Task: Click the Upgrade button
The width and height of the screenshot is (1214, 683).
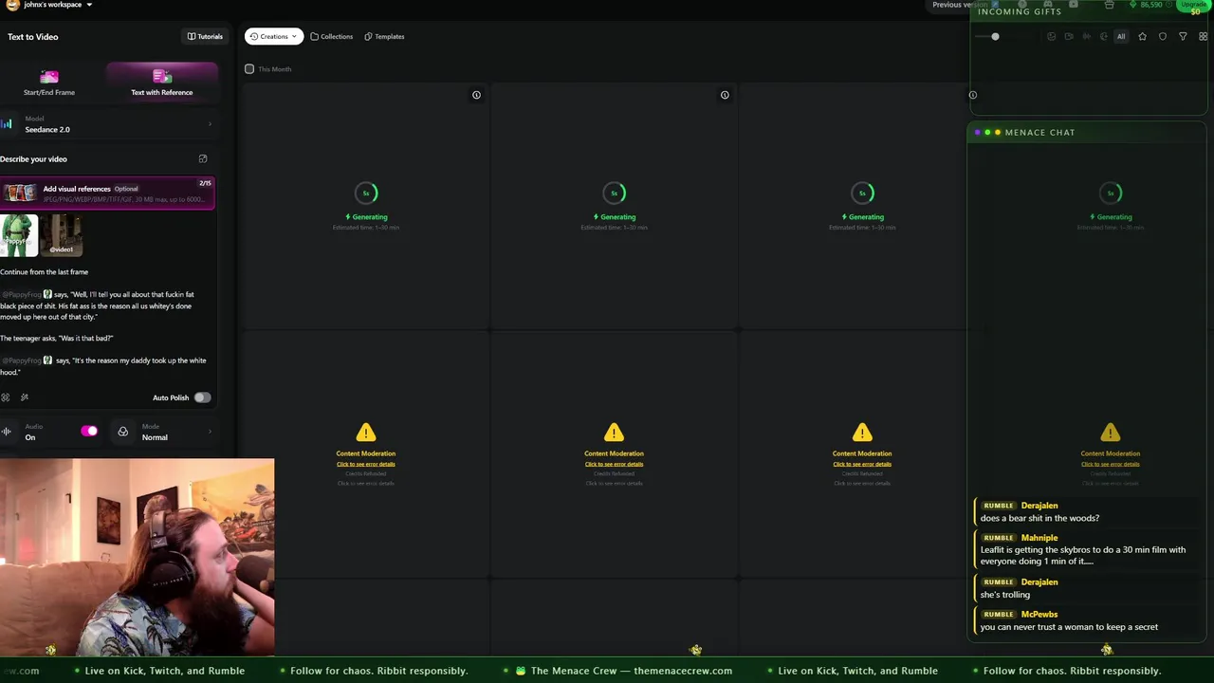Action: point(1194,6)
